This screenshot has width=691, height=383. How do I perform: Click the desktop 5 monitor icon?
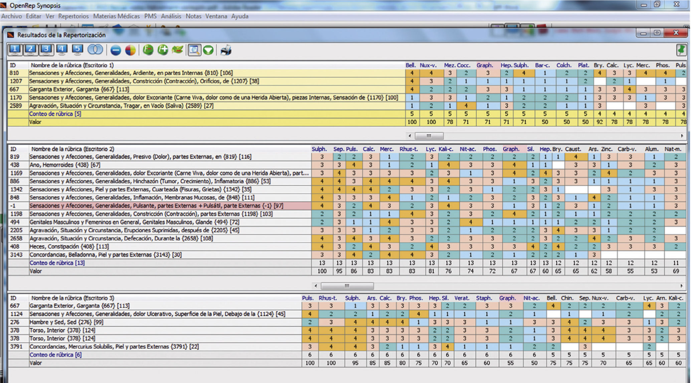[77, 50]
